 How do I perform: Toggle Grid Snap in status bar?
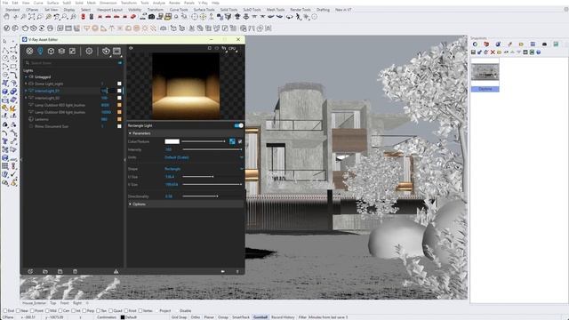179,317
